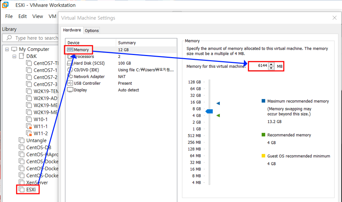This screenshot has height=202, width=342.
Task: Click the Network Adapter device icon
Action: coord(70,76)
